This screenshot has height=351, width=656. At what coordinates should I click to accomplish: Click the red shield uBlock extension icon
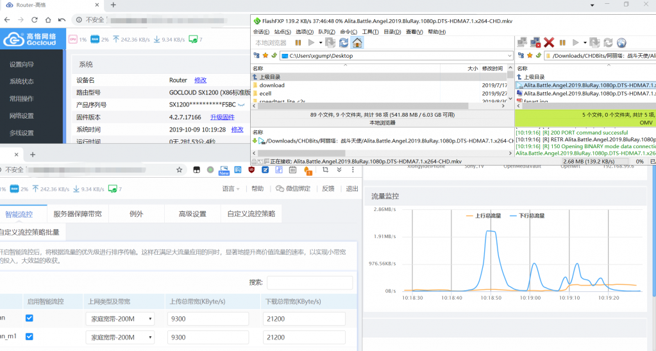(x=251, y=169)
